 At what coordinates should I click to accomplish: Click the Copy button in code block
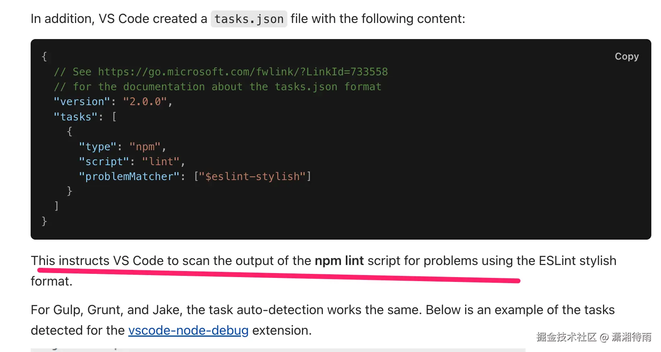pos(626,56)
